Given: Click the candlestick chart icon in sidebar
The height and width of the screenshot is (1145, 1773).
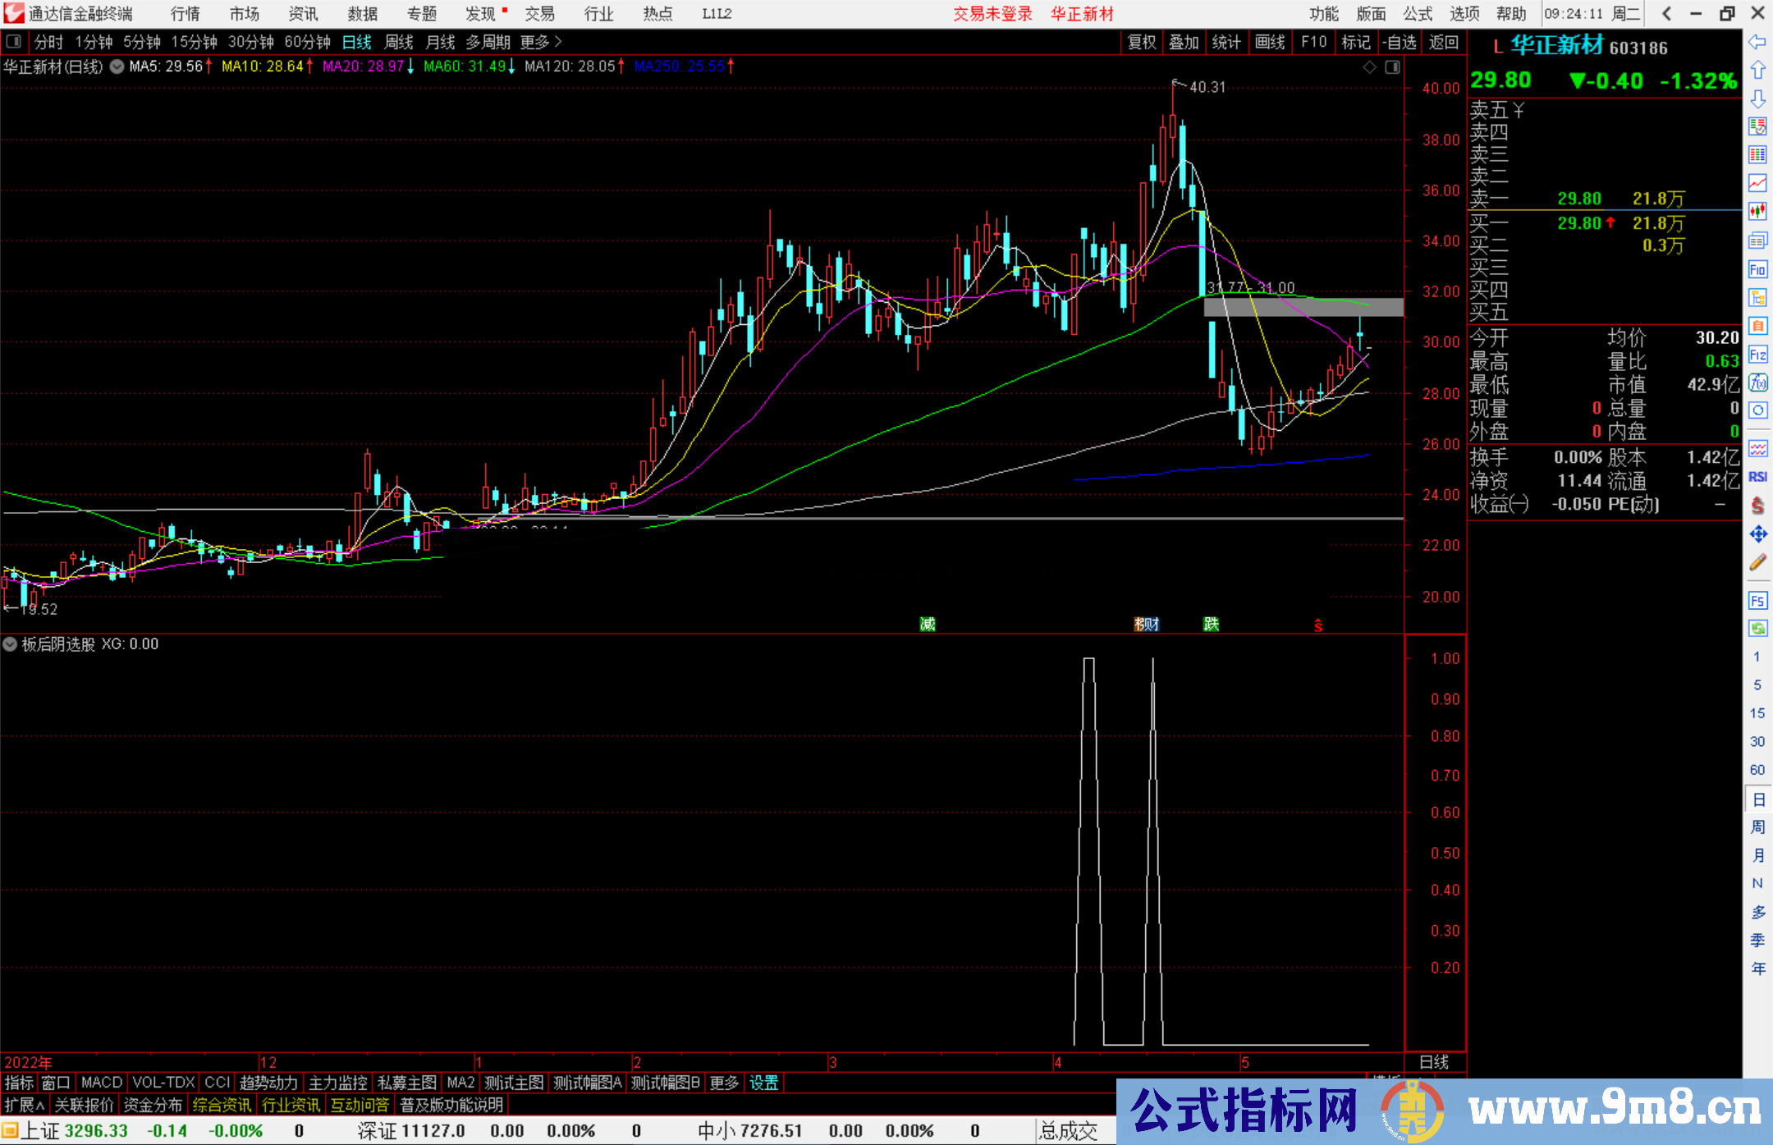Looking at the screenshot, I should pyautogui.click(x=1757, y=212).
